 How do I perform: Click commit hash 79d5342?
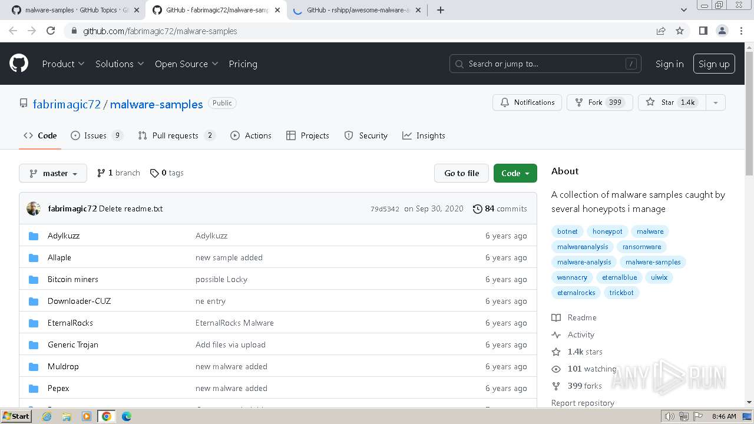(385, 209)
